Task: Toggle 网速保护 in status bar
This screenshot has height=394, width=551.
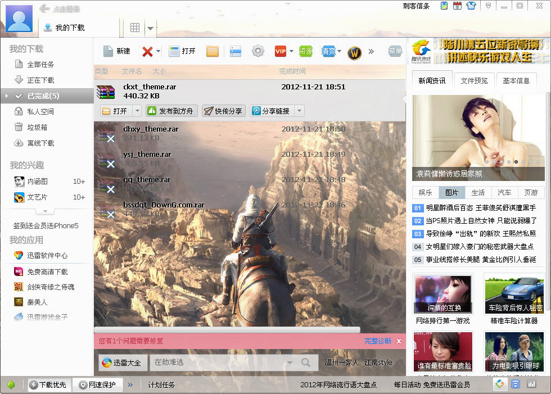Action: click(98, 385)
